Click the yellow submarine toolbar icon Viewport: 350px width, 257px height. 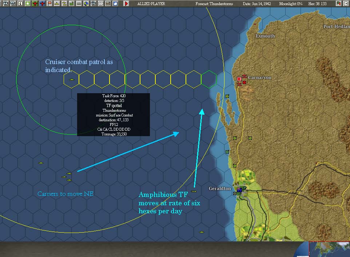click(64, 4)
